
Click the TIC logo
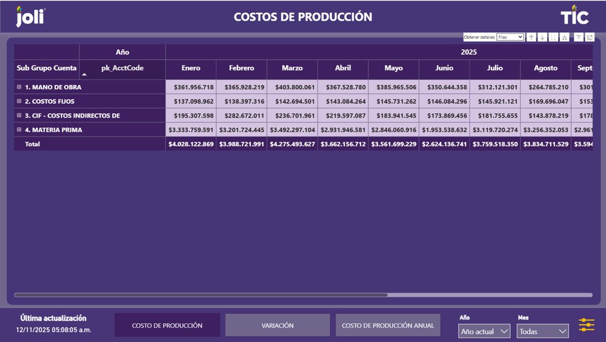click(574, 16)
